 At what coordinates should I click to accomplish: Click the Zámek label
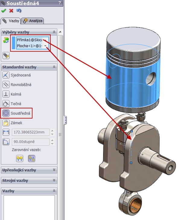16,123
